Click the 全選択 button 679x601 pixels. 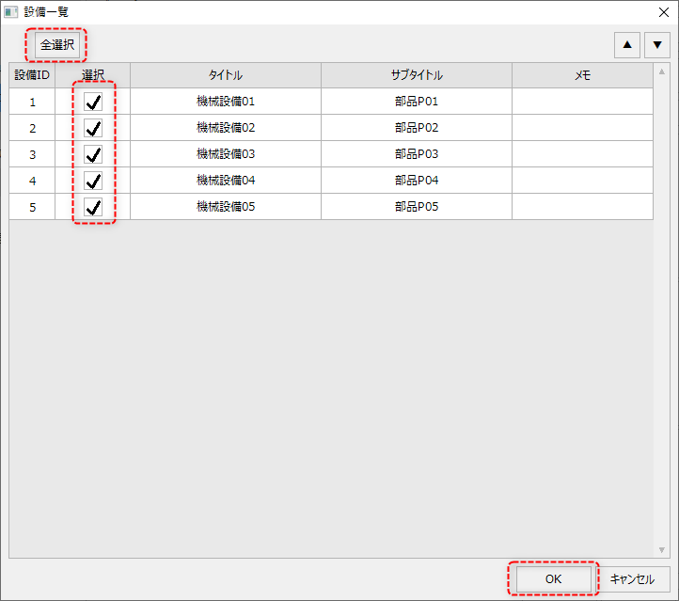point(57,44)
